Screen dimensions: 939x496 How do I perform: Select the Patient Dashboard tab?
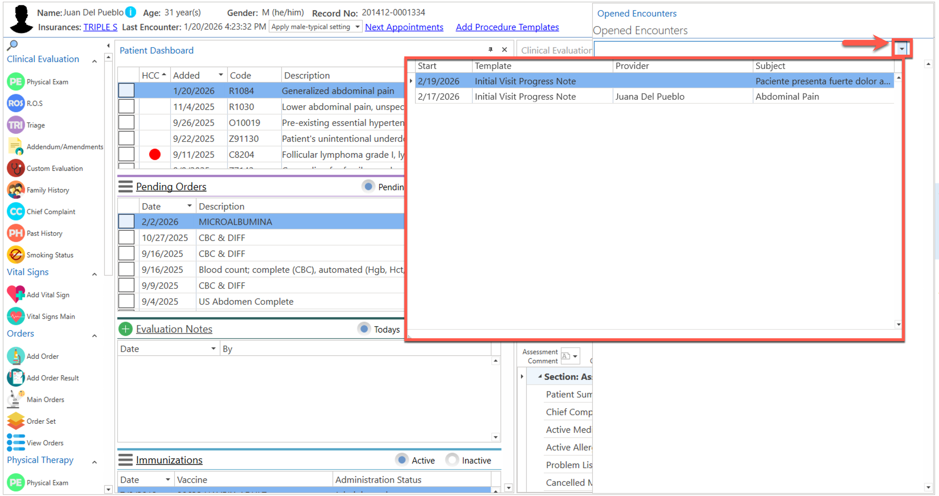pyautogui.click(x=156, y=50)
